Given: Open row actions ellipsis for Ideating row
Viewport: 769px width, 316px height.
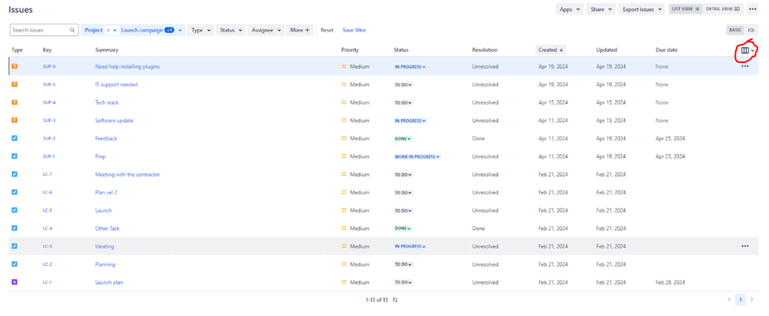Looking at the screenshot, I should click(x=745, y=246).
